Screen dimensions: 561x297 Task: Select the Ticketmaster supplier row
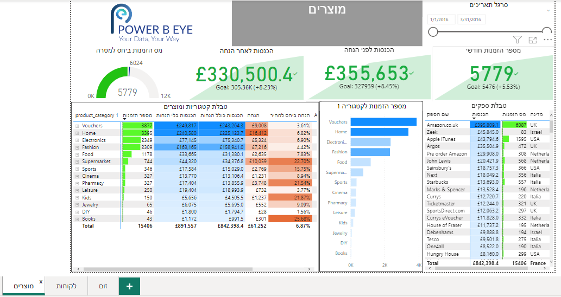[487, 203]
